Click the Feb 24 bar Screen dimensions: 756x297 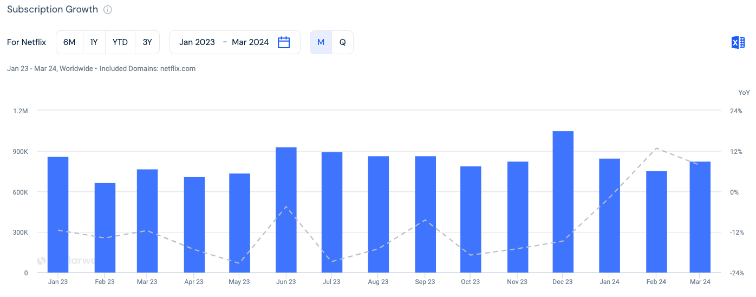[657, 222]
